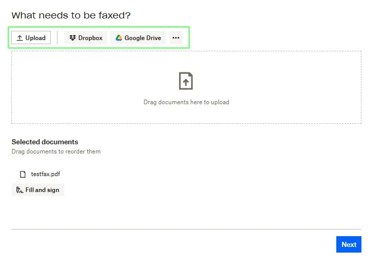
Task: Click the "Drag documents to reorder them" hint
Action: tap(56, 151)
